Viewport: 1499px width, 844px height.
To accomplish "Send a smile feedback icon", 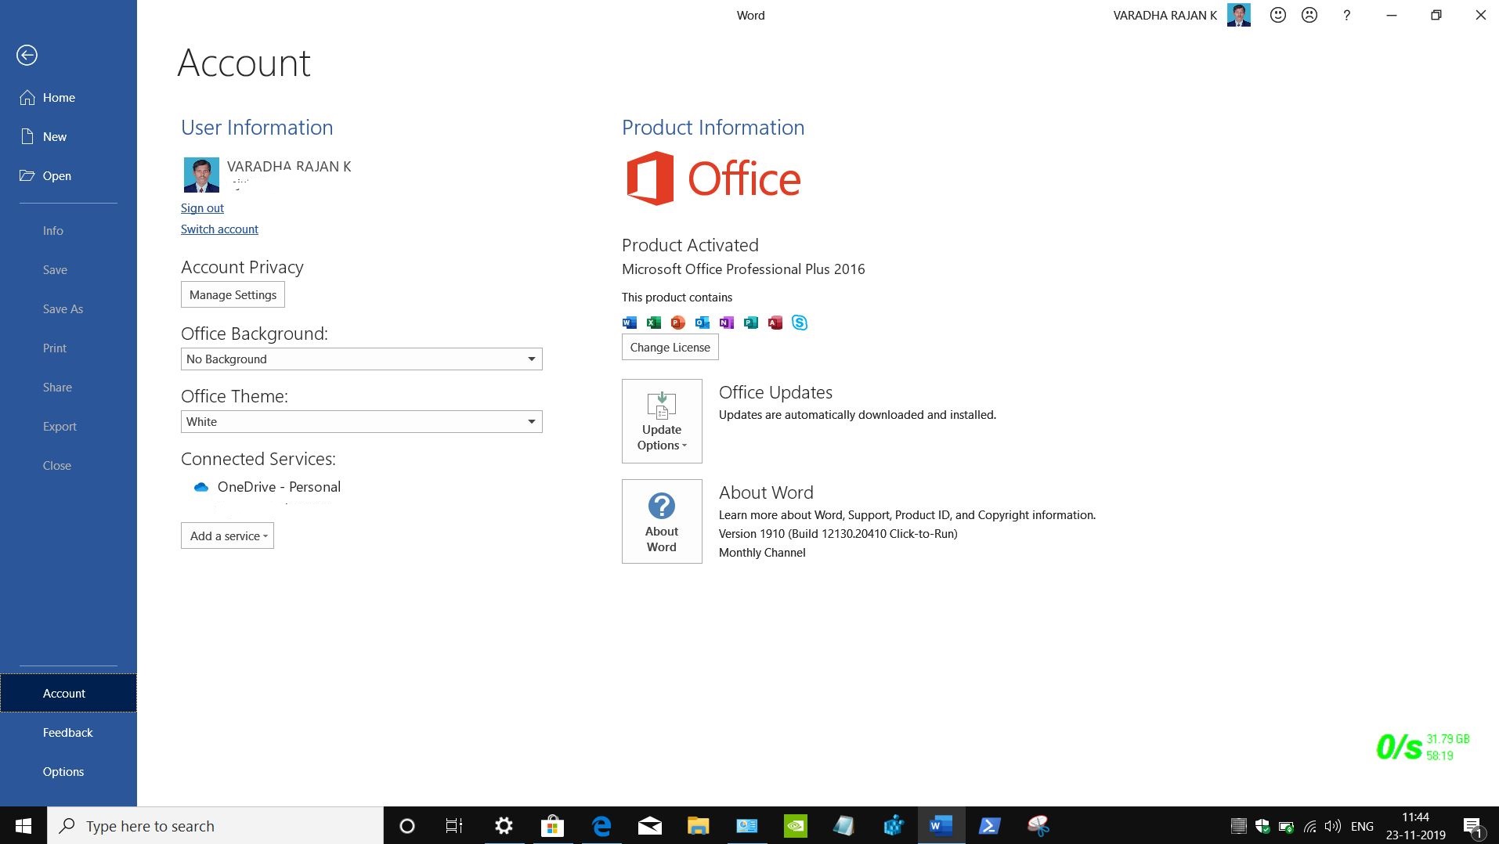I will (1278, 15).
